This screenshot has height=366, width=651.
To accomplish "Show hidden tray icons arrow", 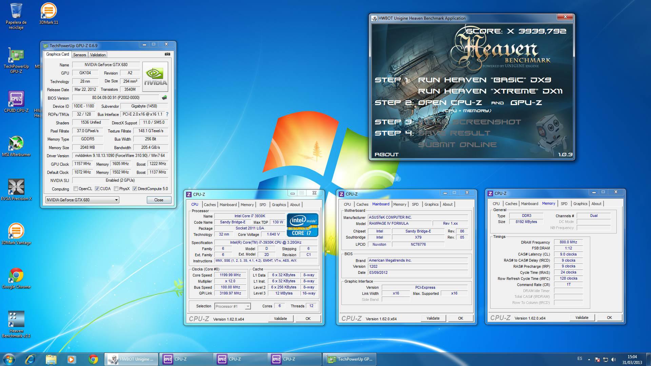I will click(589, 359).
